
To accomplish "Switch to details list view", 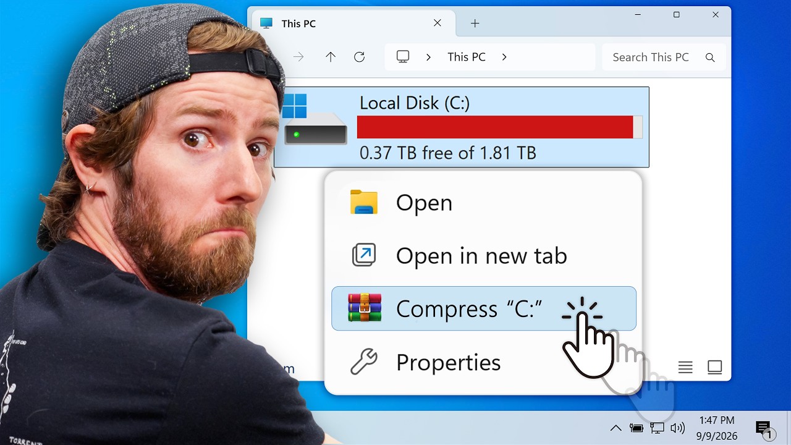I will click(685, 367).
